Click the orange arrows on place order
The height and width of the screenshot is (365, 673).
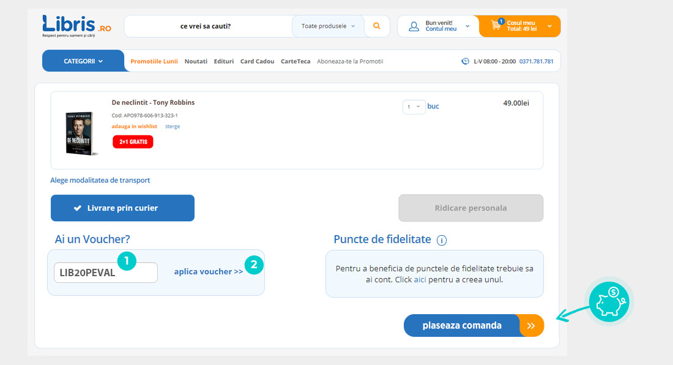[x=531, y=325]
